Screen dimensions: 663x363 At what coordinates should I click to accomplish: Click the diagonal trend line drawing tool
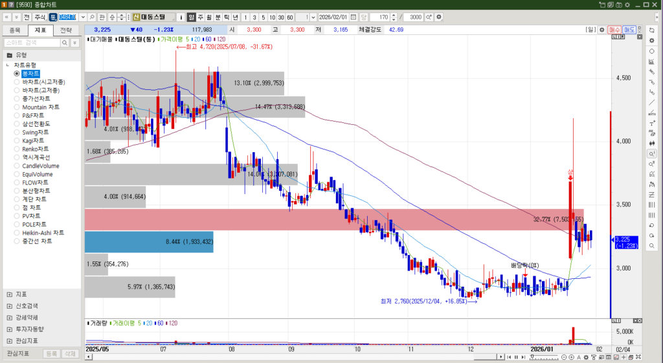click(x=651, y=102)
